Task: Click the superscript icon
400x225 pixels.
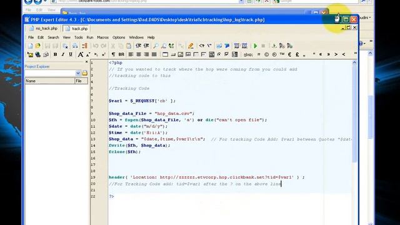Action: coord(104,54)
